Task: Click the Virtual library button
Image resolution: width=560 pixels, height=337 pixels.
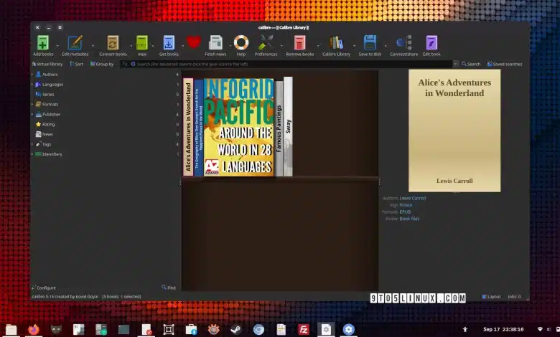Action: [47, 65]
